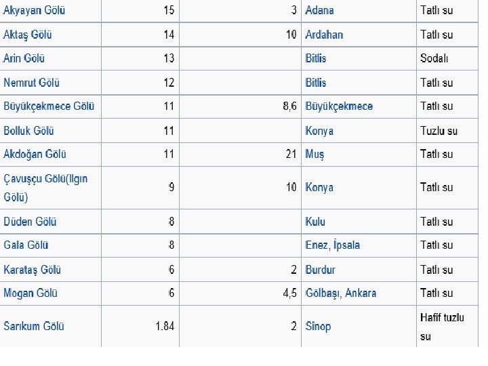This screenshot has height=366, width=488.
Task: Click Çavuşçu Gölü(Ilgın Gölü) link
Action: pos(45,179)
